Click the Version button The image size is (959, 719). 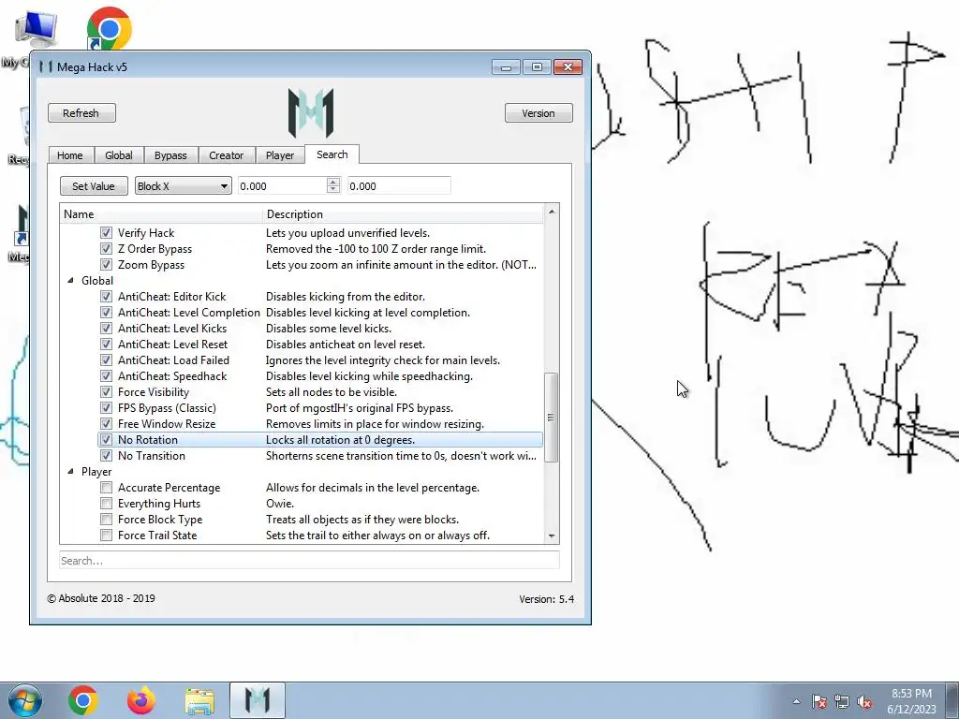[539, 113]
